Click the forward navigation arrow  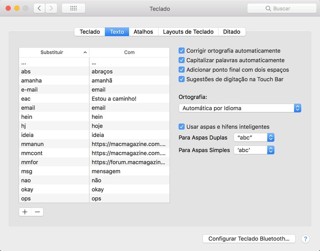[51, 8]
